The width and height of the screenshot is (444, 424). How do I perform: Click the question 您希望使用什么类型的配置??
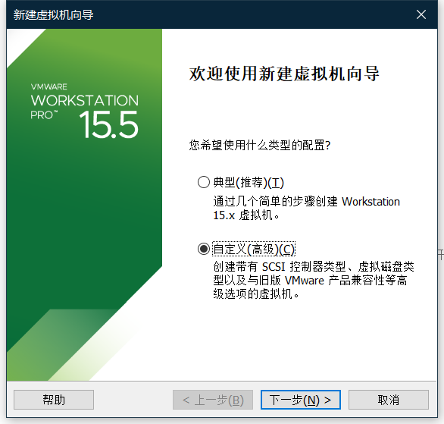(x=260, y=145)
